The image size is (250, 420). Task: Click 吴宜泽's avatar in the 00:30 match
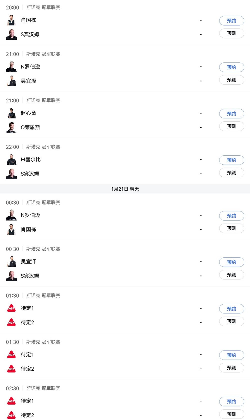(x=11, y=262)
